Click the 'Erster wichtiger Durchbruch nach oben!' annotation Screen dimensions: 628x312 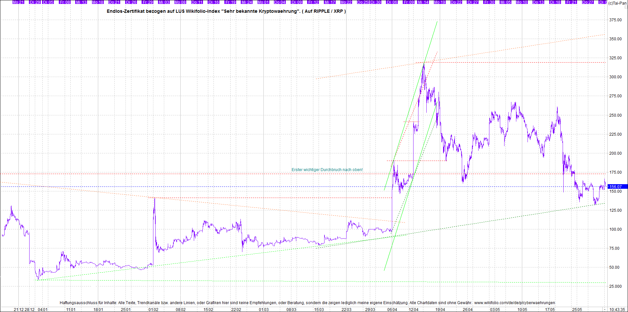[x=327, y=170]
